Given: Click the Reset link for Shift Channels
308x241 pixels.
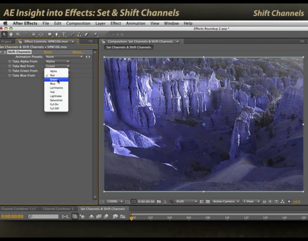Looking at the screenshot, I should [x=48, y=52].
